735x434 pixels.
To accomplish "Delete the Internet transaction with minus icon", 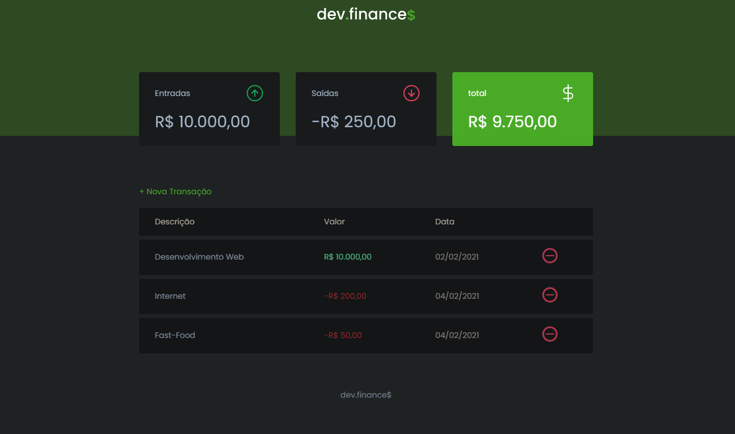I will 549,295.
